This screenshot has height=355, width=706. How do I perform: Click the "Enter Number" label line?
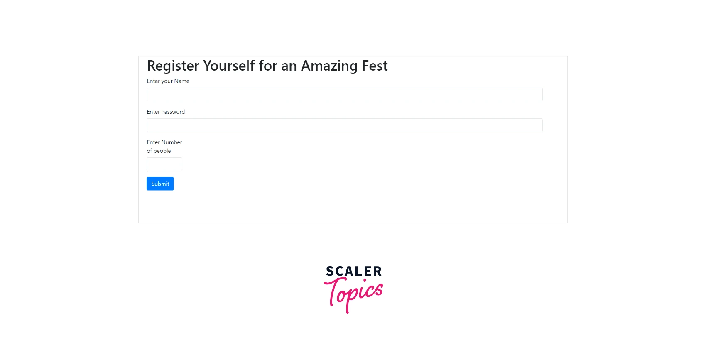pos(164,142)
